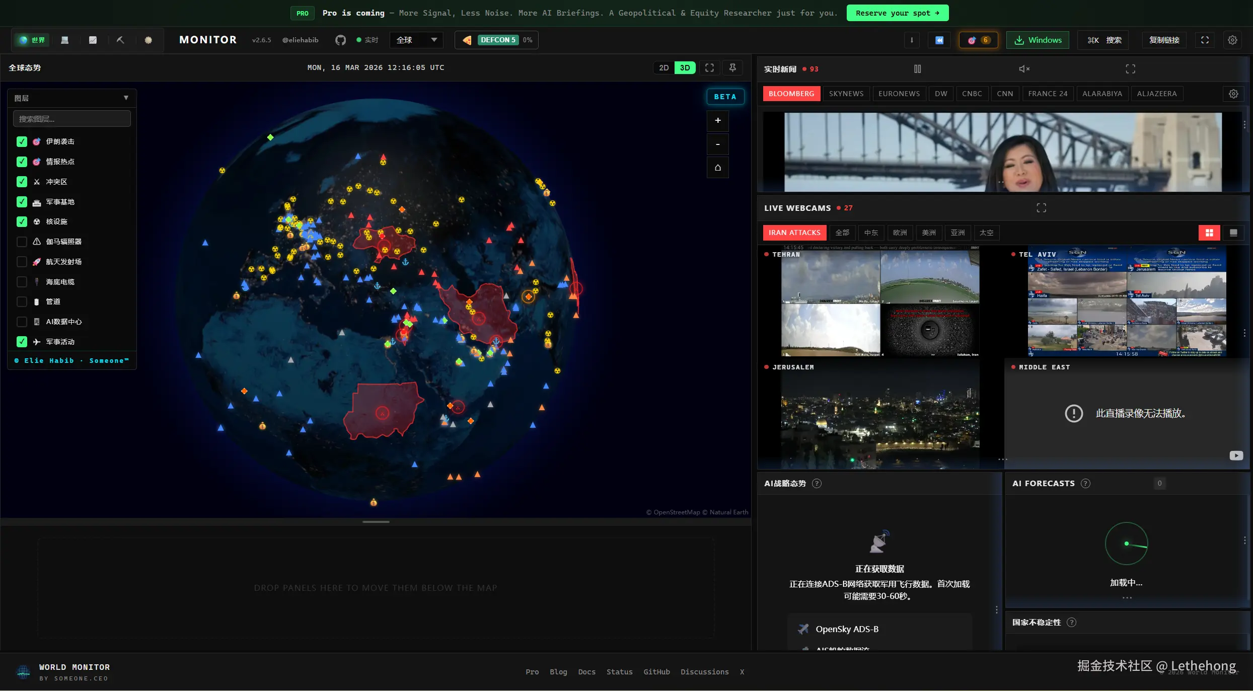Pin the global situation map panel

click(x=732, y=67)
